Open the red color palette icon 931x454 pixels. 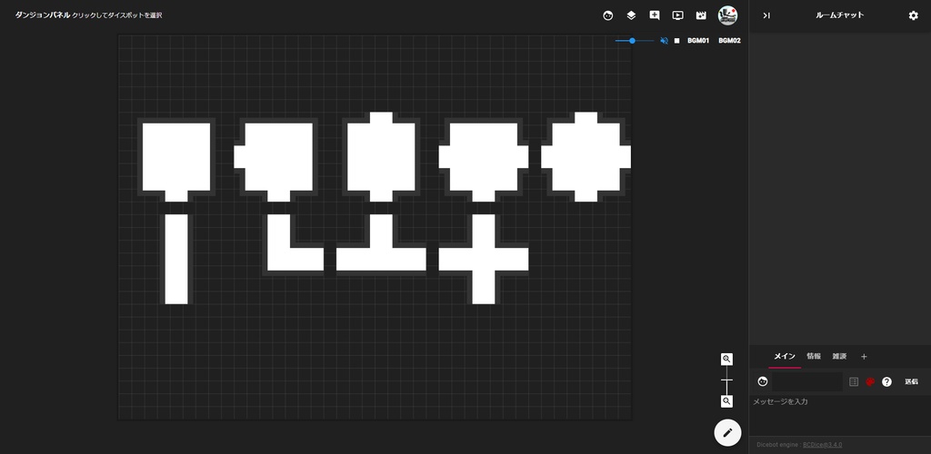(870, 381)
